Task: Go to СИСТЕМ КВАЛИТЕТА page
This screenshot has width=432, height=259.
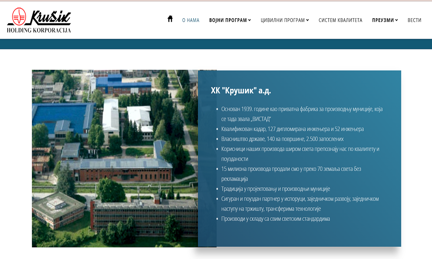Action: click(x=340, y=20)
